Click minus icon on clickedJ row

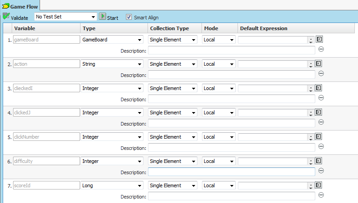(321, 122)
